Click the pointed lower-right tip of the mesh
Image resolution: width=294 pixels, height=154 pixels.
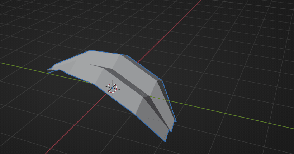click(165, 141)
